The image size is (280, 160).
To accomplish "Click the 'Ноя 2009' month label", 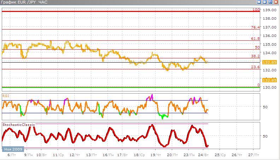I will click(12, 149).
